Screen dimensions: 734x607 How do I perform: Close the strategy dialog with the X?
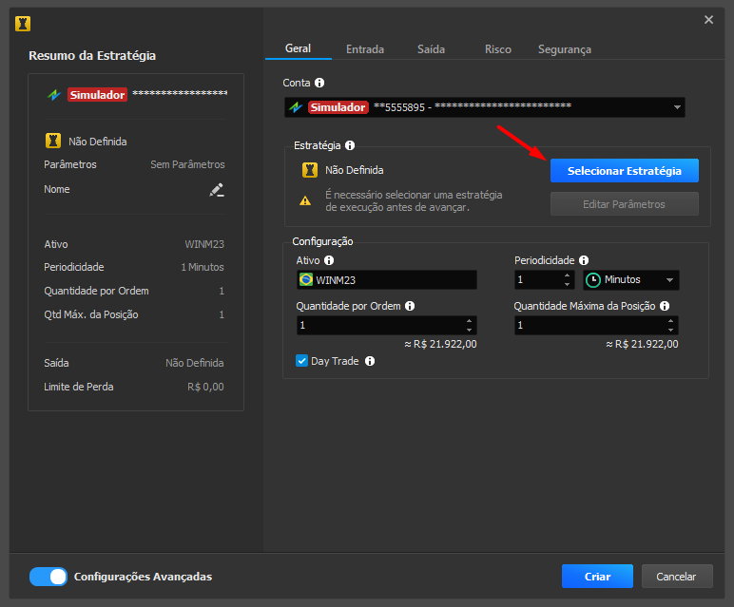click(x=708, y=20)
